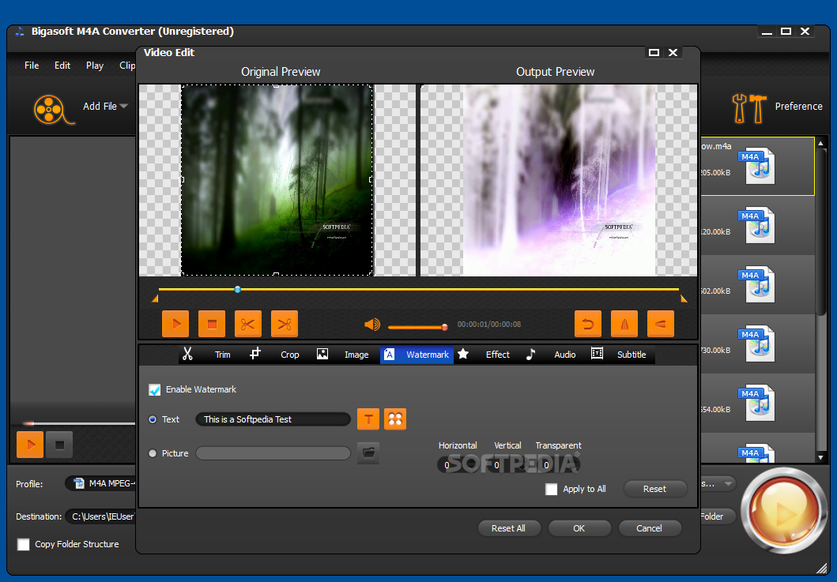Open the Destination path dropdown
Screen dimensions: 837x582
pos(101,516)
